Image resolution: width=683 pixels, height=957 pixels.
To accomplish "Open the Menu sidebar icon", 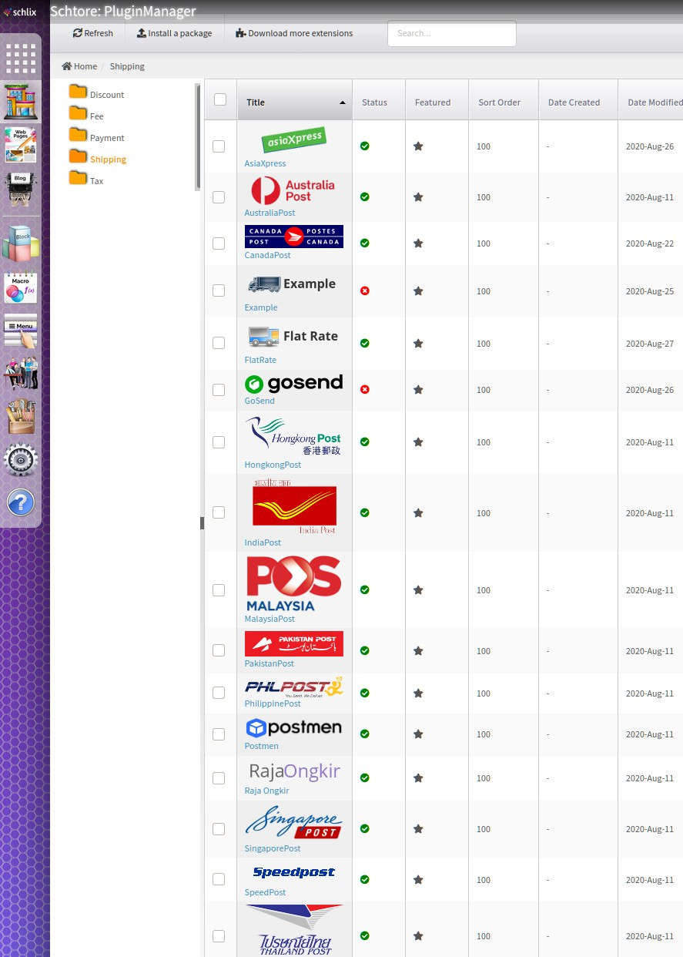I will click(21, 330).
